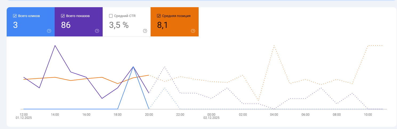The image size is (397, 129).
Task: Click the 10:00 time axis label
Action: tap(368, 115)
